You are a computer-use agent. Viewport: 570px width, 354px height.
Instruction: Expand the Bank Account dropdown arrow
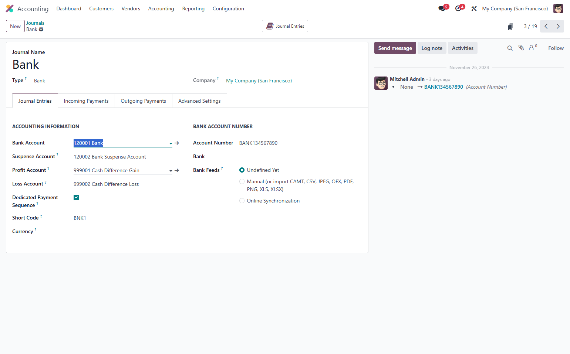[171, 143]
